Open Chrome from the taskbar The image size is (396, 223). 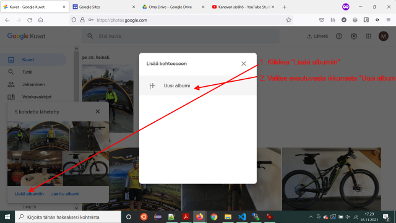click(x=214, y=217)
